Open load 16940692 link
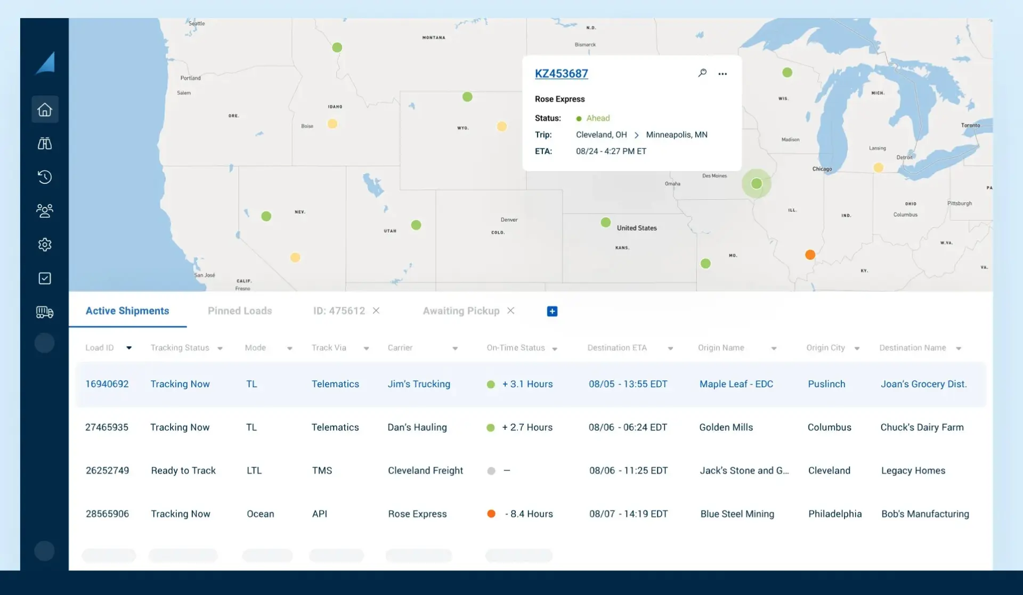The width and height of the screenshot is (1023, 595). point(107,384)
